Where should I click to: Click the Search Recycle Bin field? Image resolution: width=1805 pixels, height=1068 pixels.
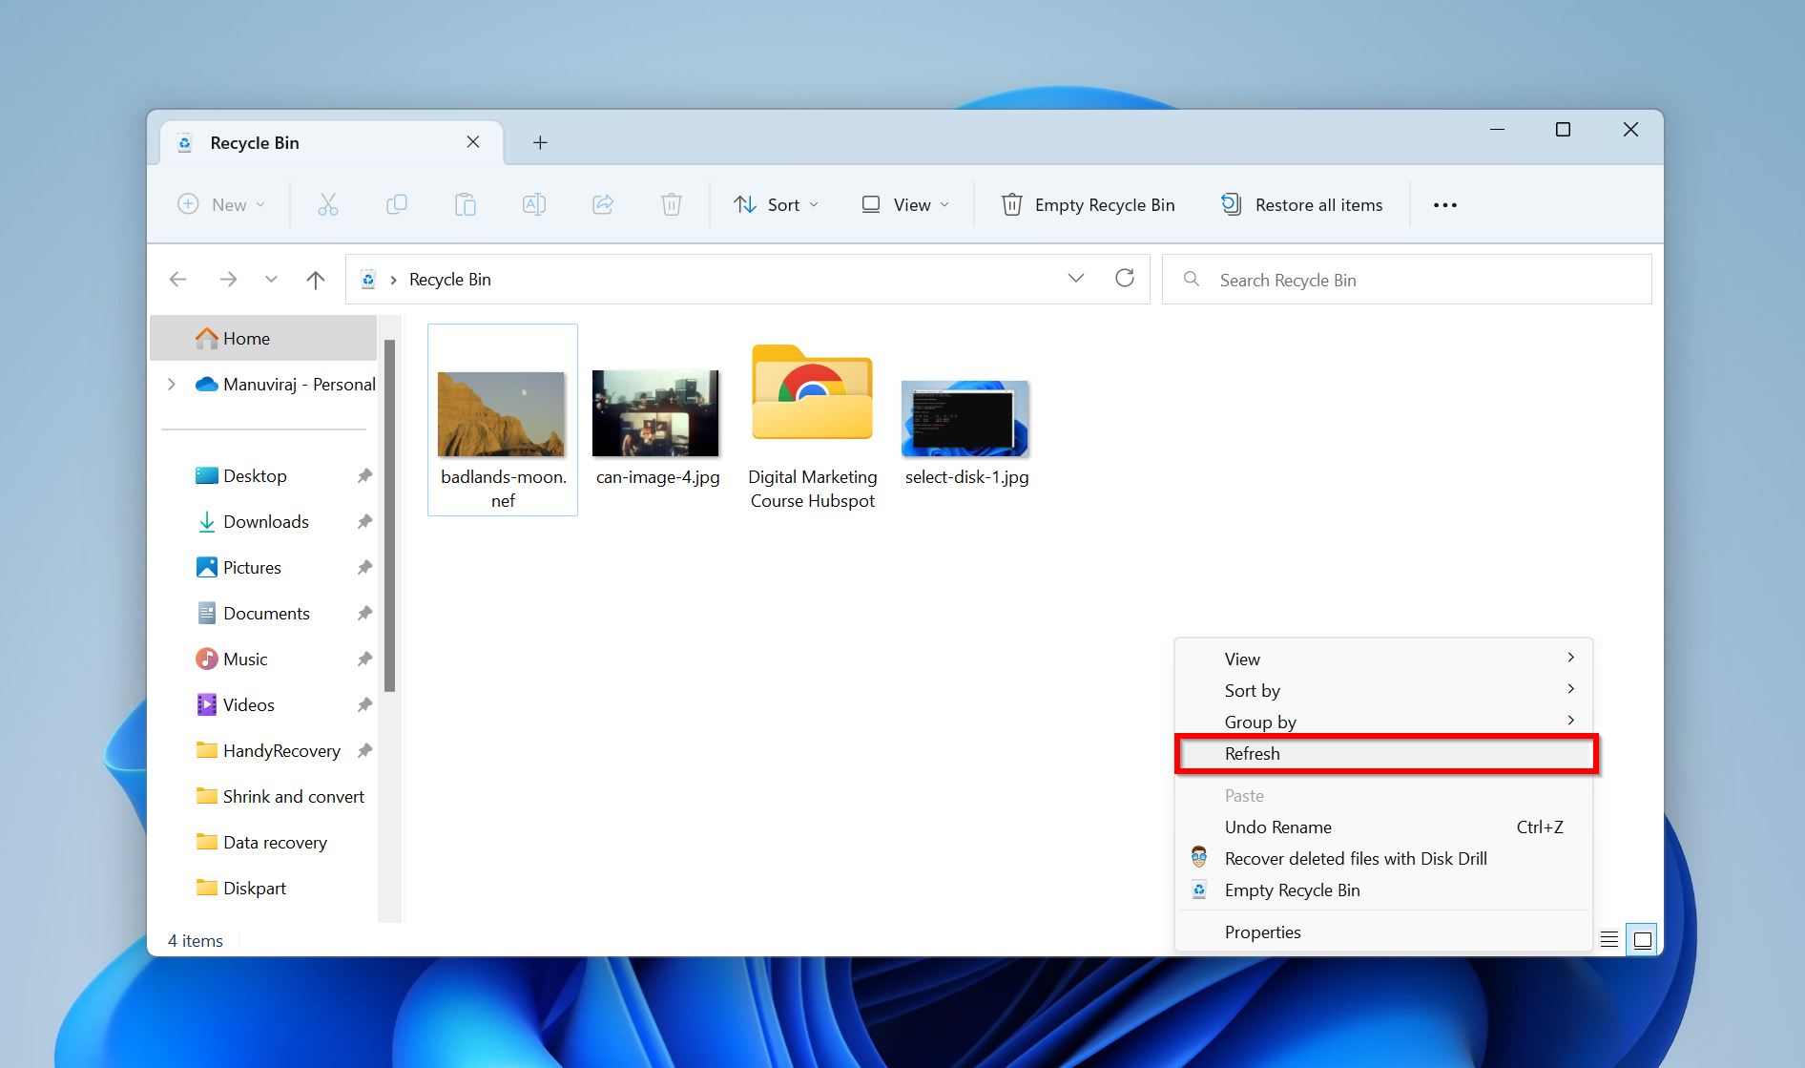pos(1406,279)
